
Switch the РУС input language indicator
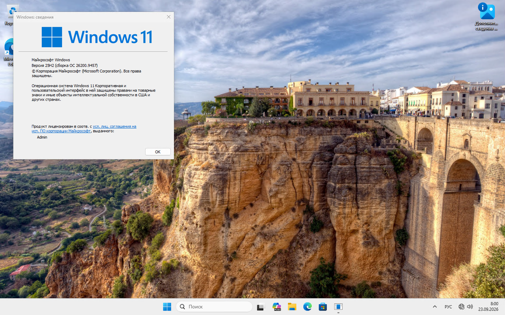(448, 307)
